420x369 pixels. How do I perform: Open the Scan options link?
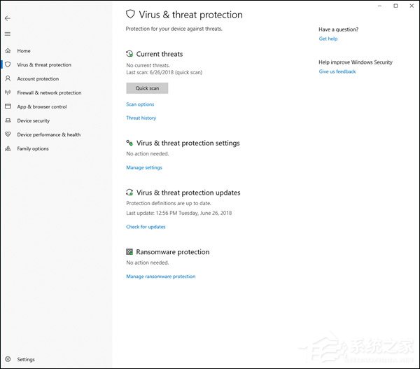click(140, 104)
